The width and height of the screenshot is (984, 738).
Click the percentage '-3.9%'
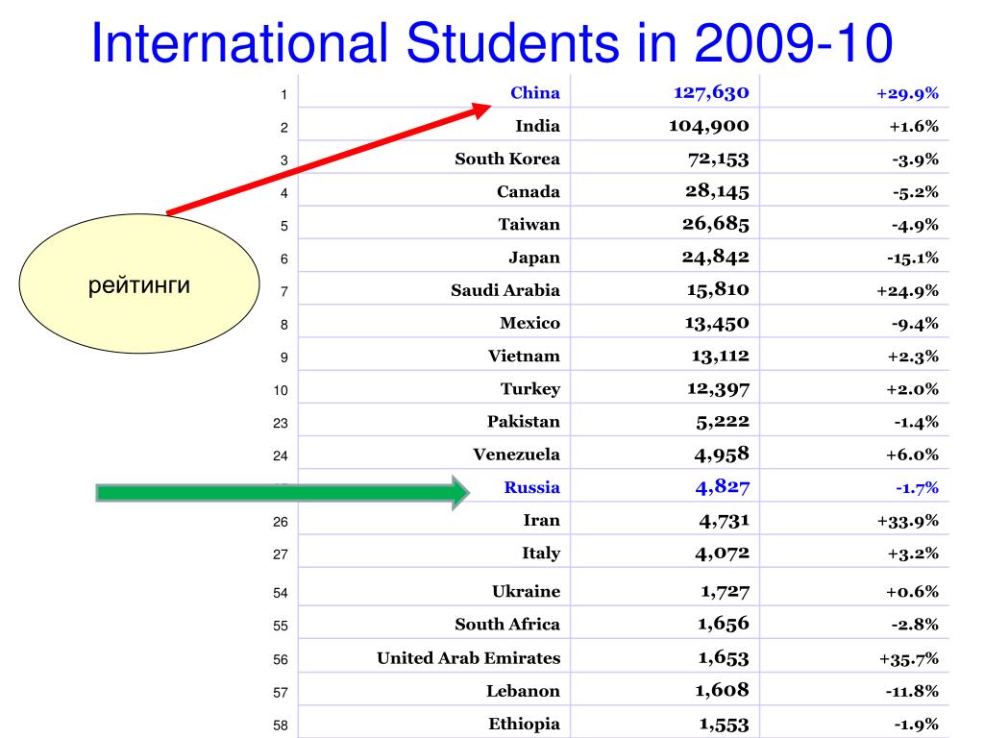pyautogui.click(x=915, y=160)
